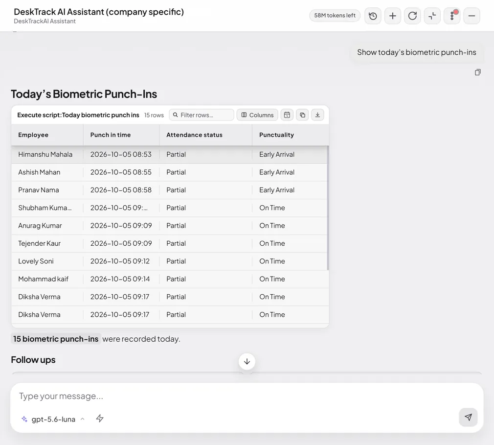Click the Filter rows input field
The height and width of the screenshot is (445, 494).
pyautogui.click(x=202, y=115)
